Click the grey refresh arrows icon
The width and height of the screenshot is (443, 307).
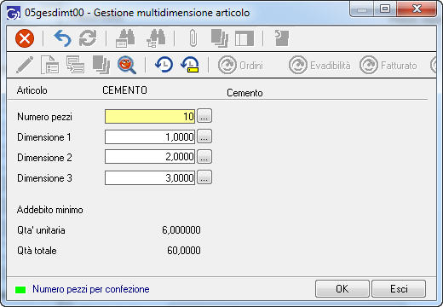click(88, 38)
